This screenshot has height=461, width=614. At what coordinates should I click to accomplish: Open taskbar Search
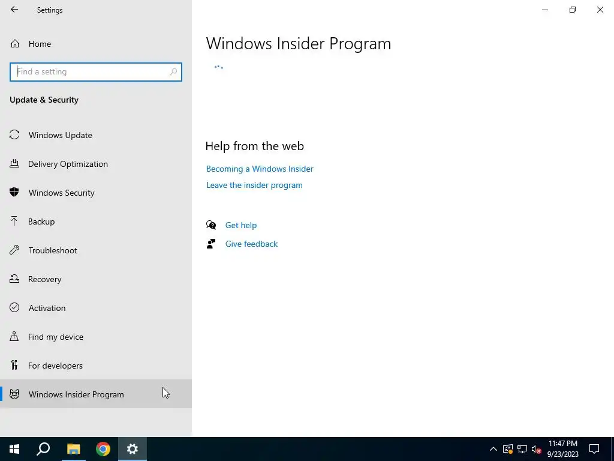43,449
